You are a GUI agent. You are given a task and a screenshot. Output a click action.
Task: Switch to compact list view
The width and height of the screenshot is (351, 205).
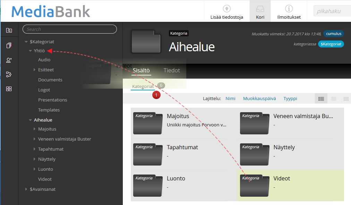coord(334,99)
